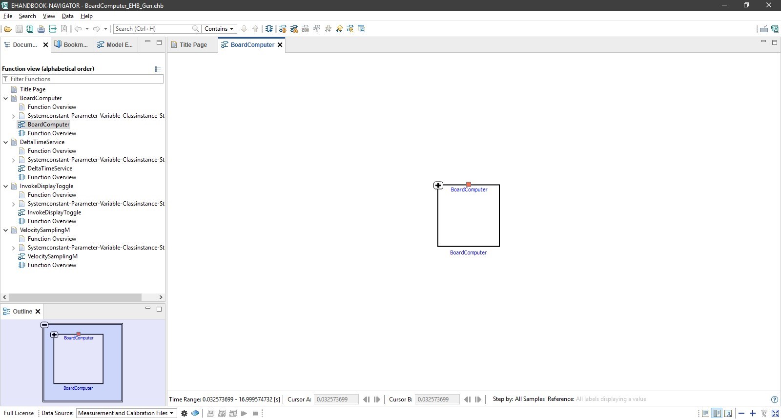Click the help question mark icon

click(x=774, y=399)
